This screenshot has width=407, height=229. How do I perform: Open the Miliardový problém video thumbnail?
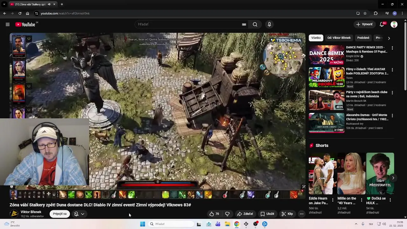coord(327,77)
